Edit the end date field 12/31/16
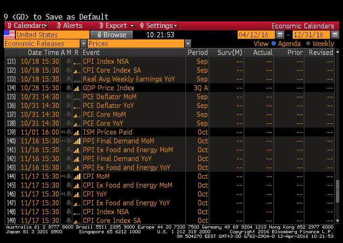The image size is (343, 243). point(311,35)
